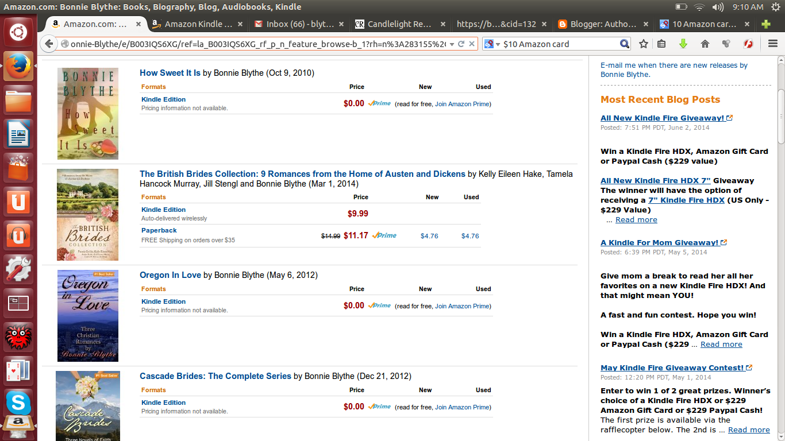
Task: Launch Skype from the Ubuntu launcher
Action: pos(18,402)
